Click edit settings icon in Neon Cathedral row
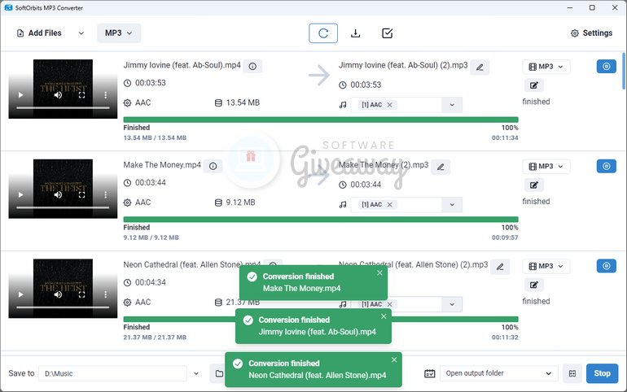Screen dimensions: 627x392 [x=534, y=285]
